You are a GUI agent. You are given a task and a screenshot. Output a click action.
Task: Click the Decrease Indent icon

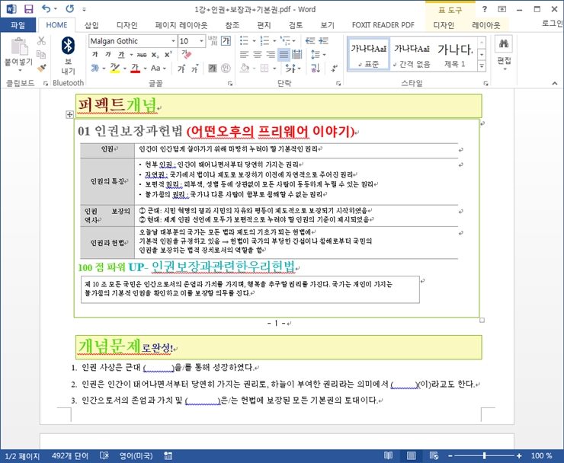[x=309, y=41]
